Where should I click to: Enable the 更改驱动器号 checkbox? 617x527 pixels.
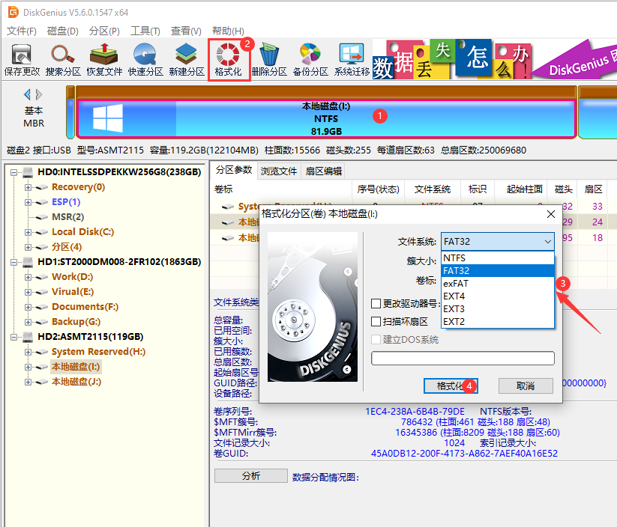coord(376,303)
